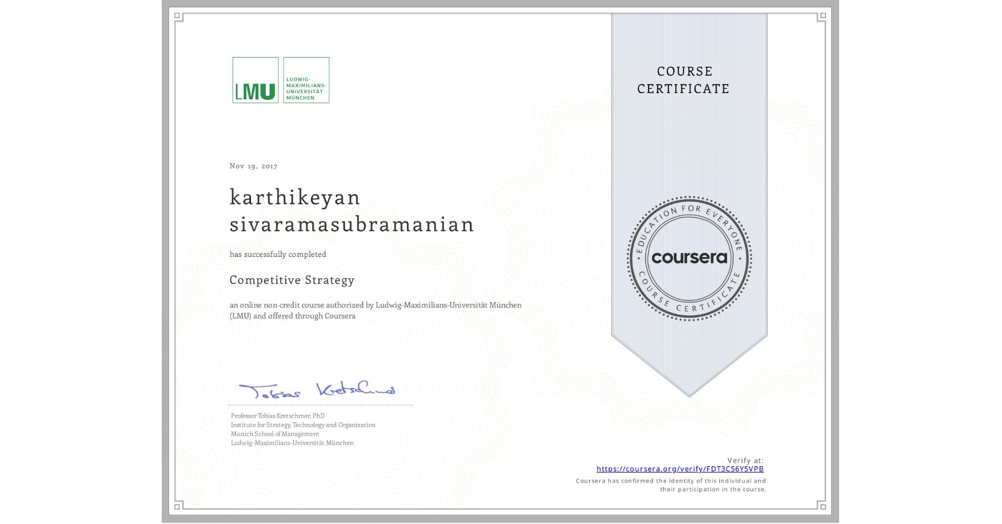1002x524 pixels.
Task: Click the Competitive Strategy course title
Action: pyautogui.click(x=292, y=280)
